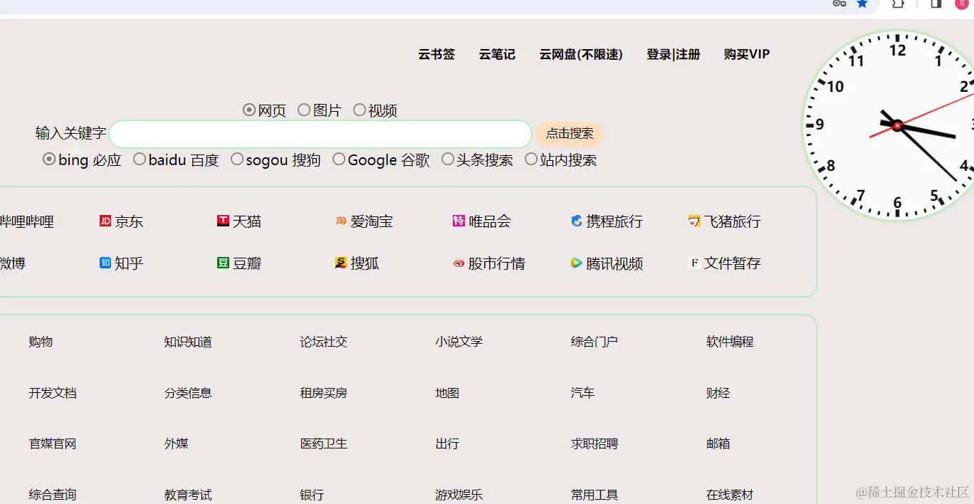Click the 豆瓣 green icon
The image size is (974, 504).
click(x=223, y=263)
